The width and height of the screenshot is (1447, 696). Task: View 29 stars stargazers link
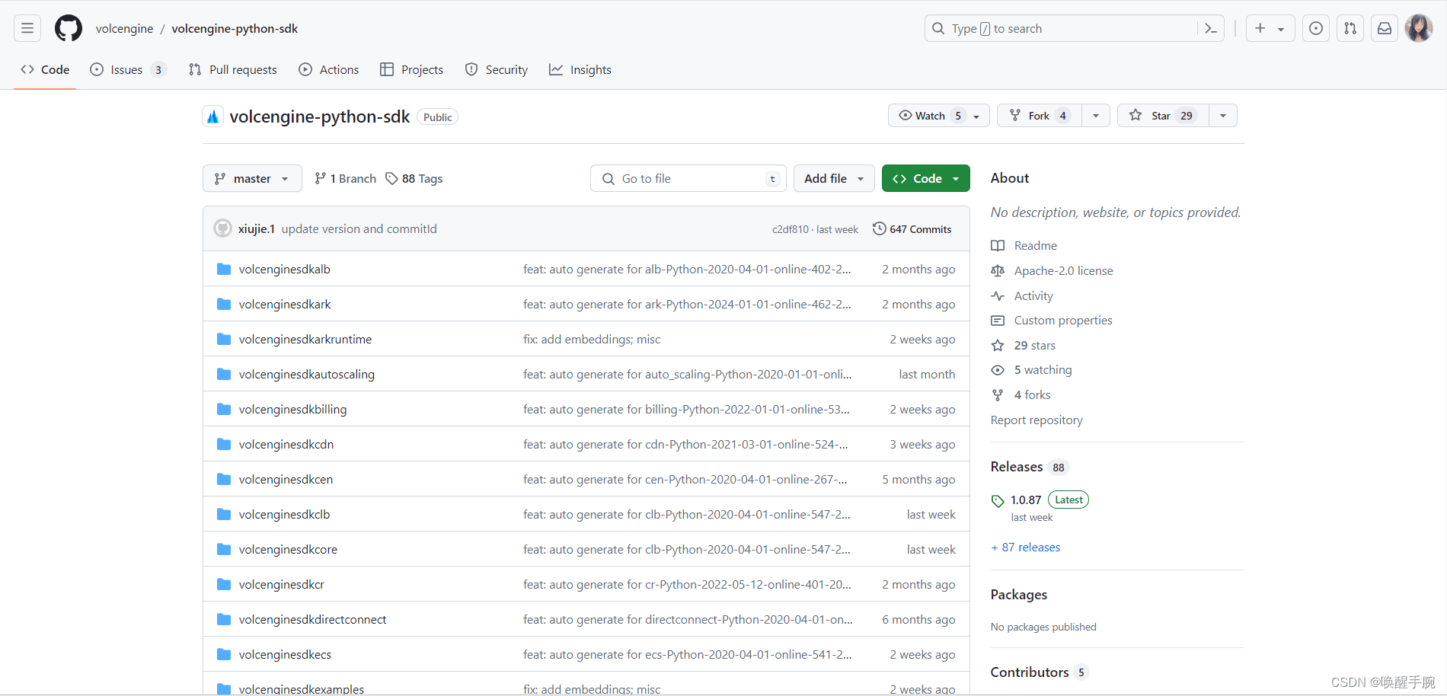click(x=1024, y=346)
